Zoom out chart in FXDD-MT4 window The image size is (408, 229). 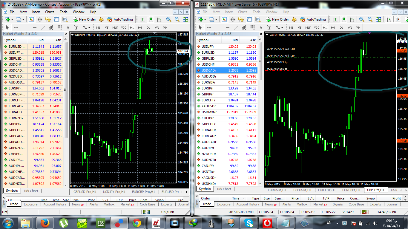pyautogui.click(x=370, y=19)
